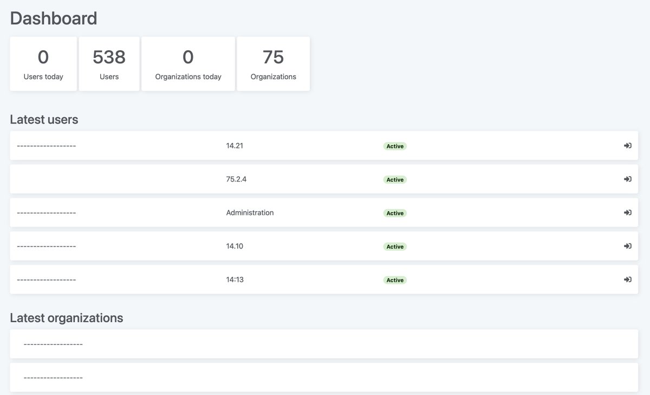Click the text "75.2.4" in Latest users
Image resolution: width=650 pixels, height=395 pixels.
[x=236, y=179]
